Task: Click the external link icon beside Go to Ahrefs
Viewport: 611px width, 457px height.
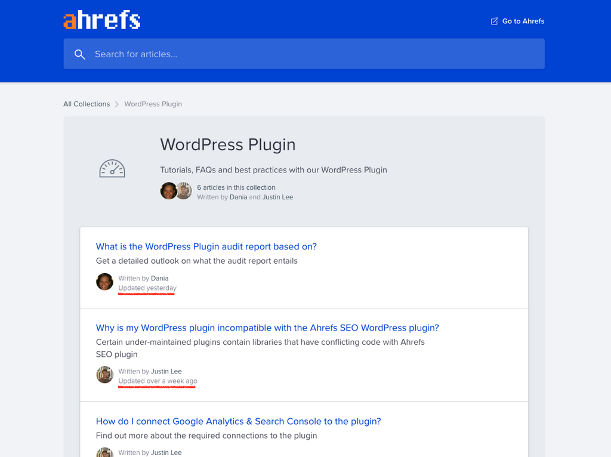Action: click(494, 21)
